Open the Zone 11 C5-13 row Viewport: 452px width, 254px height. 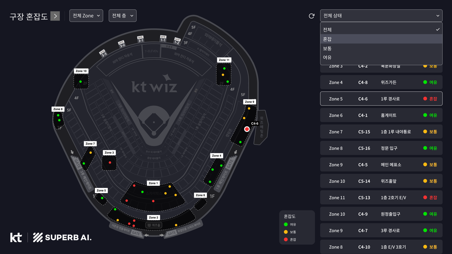coord(381,198)
